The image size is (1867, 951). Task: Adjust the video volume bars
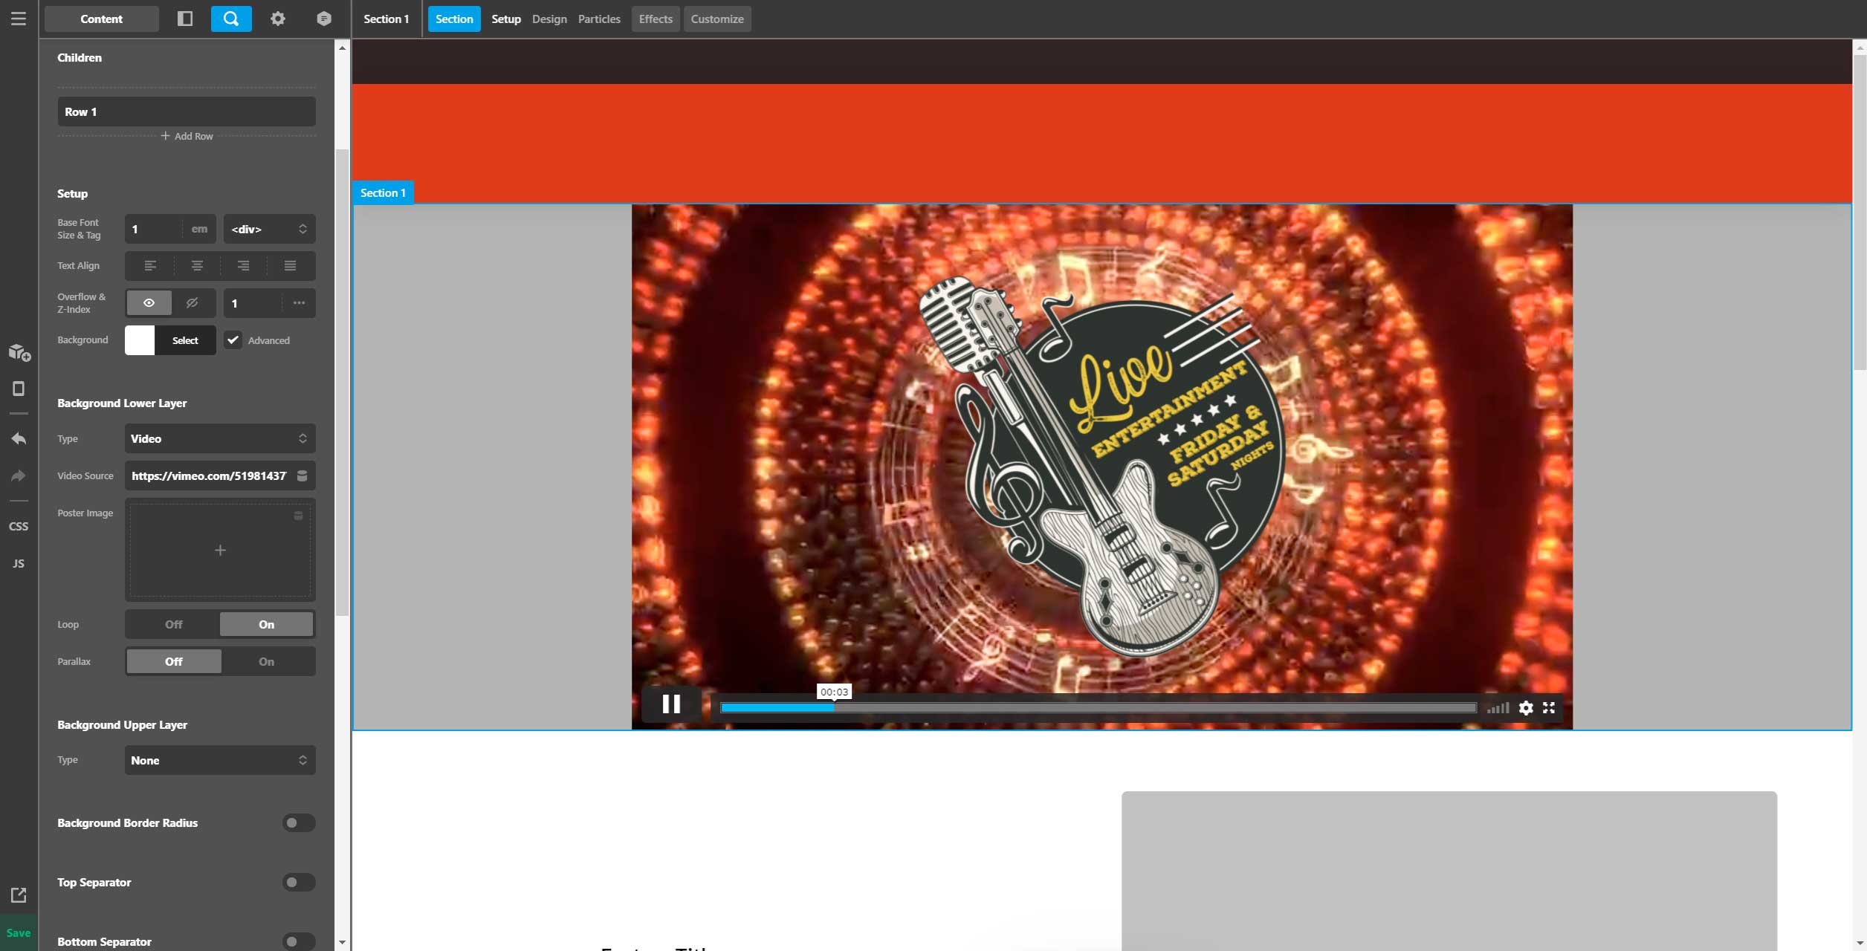tap(1498, 708)
